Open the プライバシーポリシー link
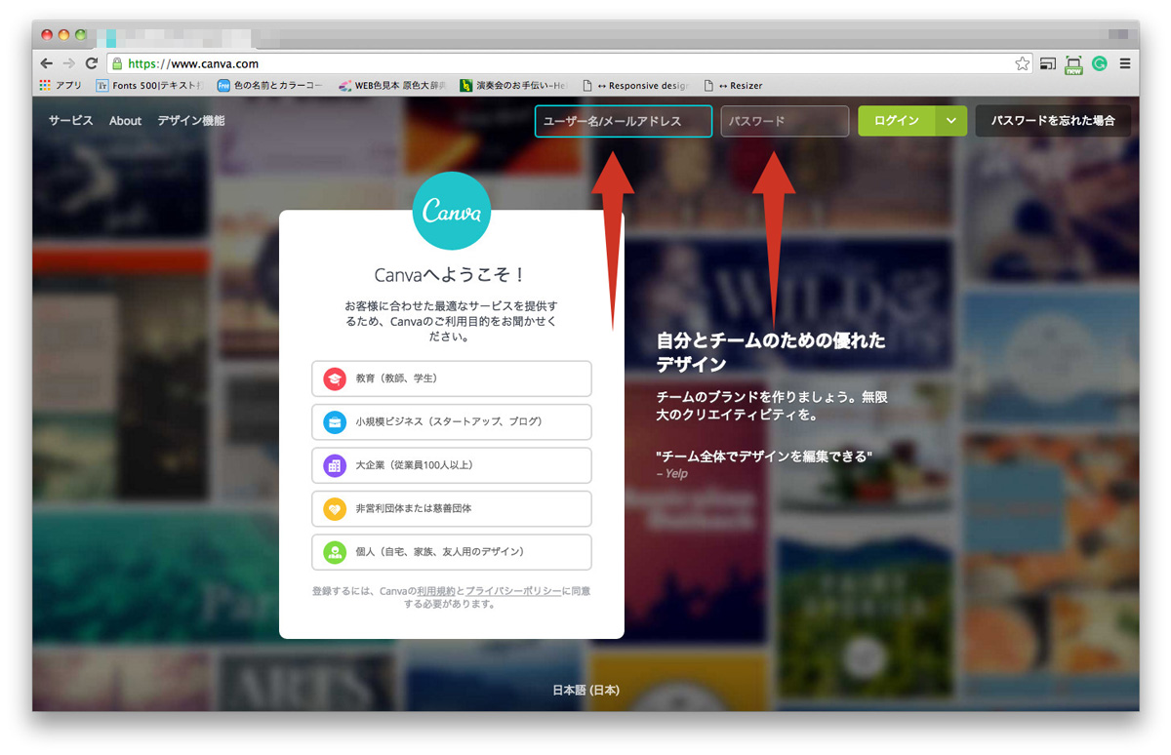The image size is (1171, 755). click(513, 591)
